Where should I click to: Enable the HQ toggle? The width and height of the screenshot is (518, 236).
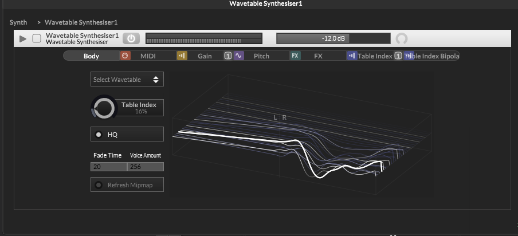point(99,134)
